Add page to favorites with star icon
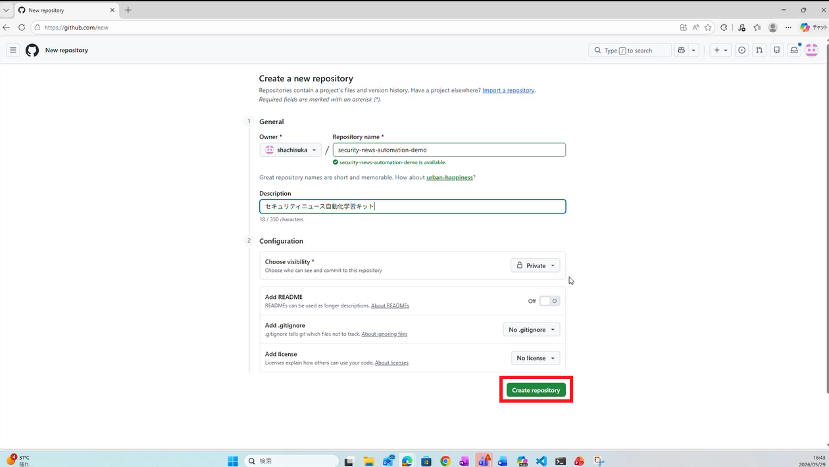 click(708, 28)
